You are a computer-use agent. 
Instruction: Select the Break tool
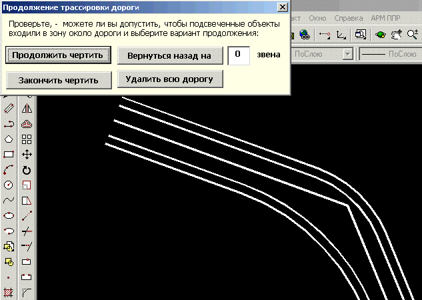point(27,277)
